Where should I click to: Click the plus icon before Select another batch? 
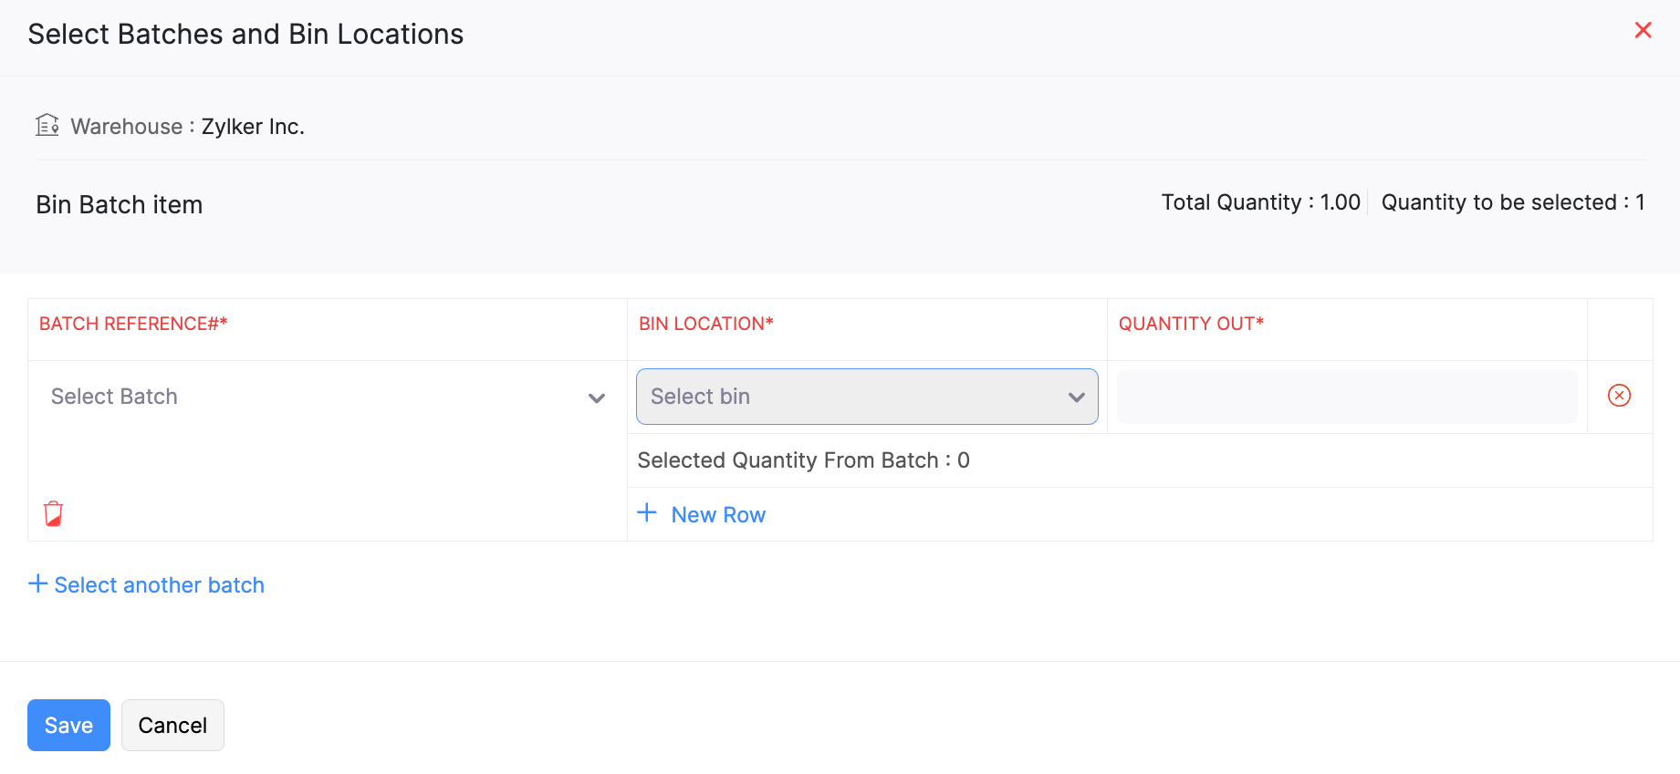click(x=37, y=583)
